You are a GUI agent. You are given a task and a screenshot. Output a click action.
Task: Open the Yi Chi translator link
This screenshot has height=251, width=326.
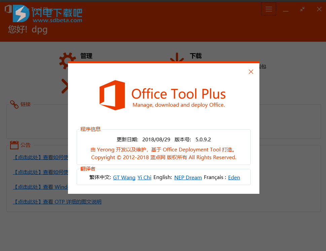(x=144, y=177)
